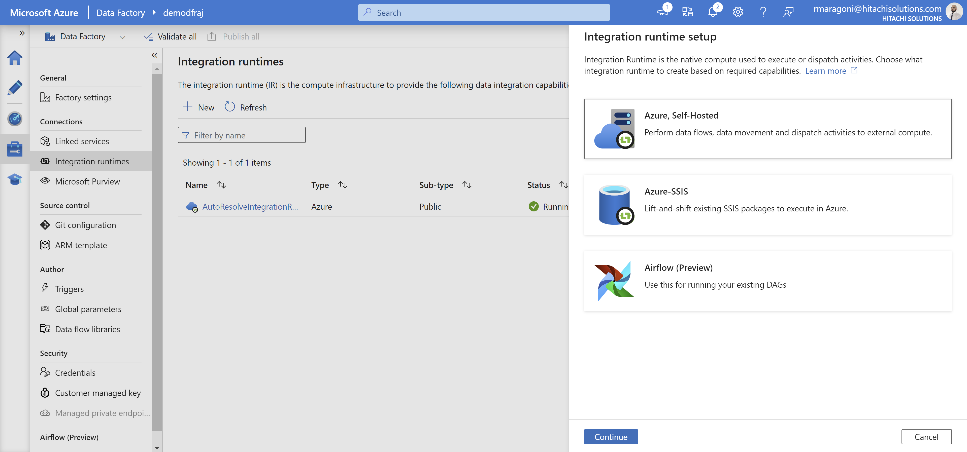Image resolution: width=967 pixels, height=452 pixels.
Task: Select the Azure-SSIS option card
Action: 767,205
